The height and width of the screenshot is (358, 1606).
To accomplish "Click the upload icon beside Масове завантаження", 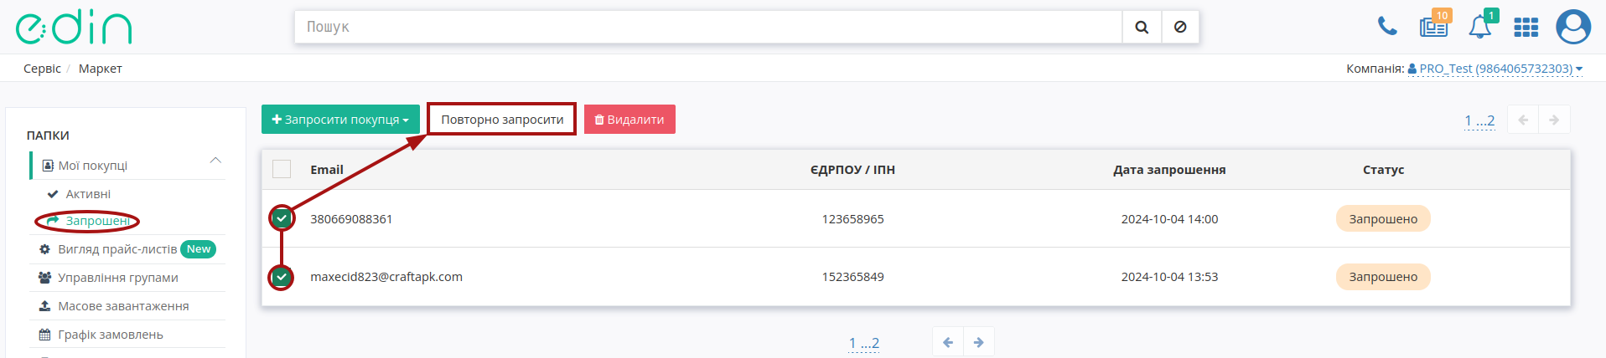I will pos(45,306).
